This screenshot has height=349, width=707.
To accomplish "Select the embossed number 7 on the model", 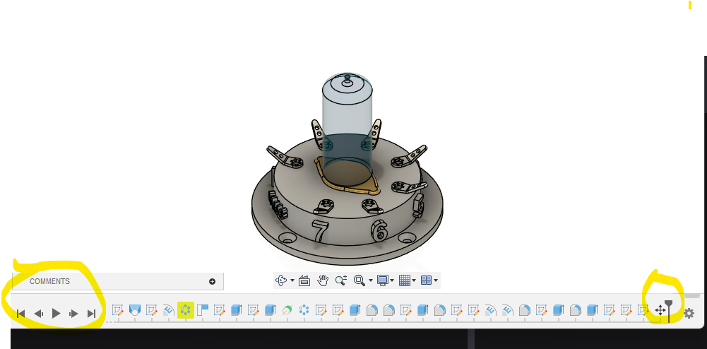I will point(320,231).
